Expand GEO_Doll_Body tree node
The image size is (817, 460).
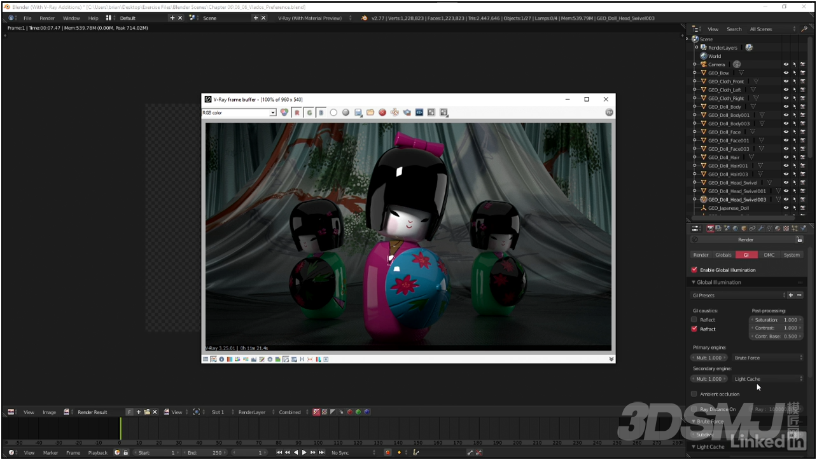coord(694,107)
